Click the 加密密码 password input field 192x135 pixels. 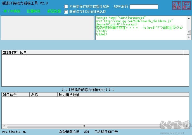pyautogui.click(x=144, y=7)
